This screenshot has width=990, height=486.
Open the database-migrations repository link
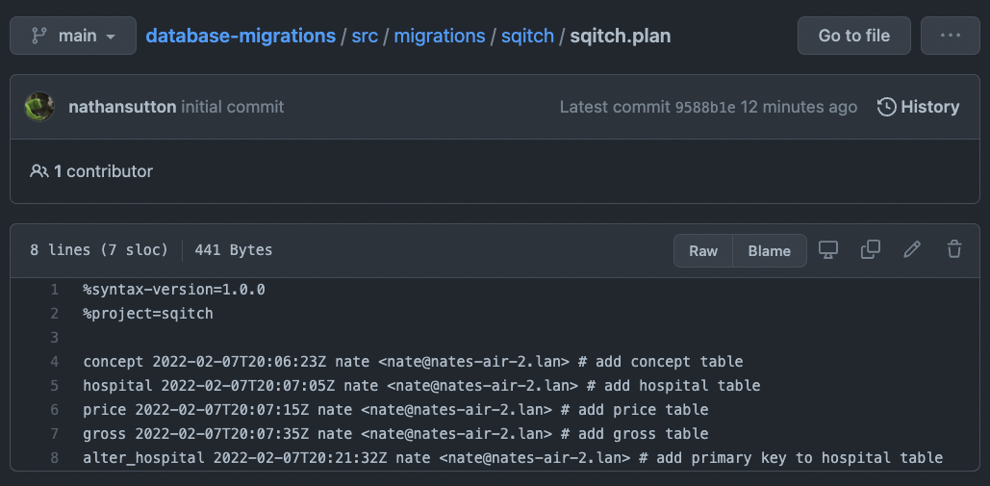point(241,36)
